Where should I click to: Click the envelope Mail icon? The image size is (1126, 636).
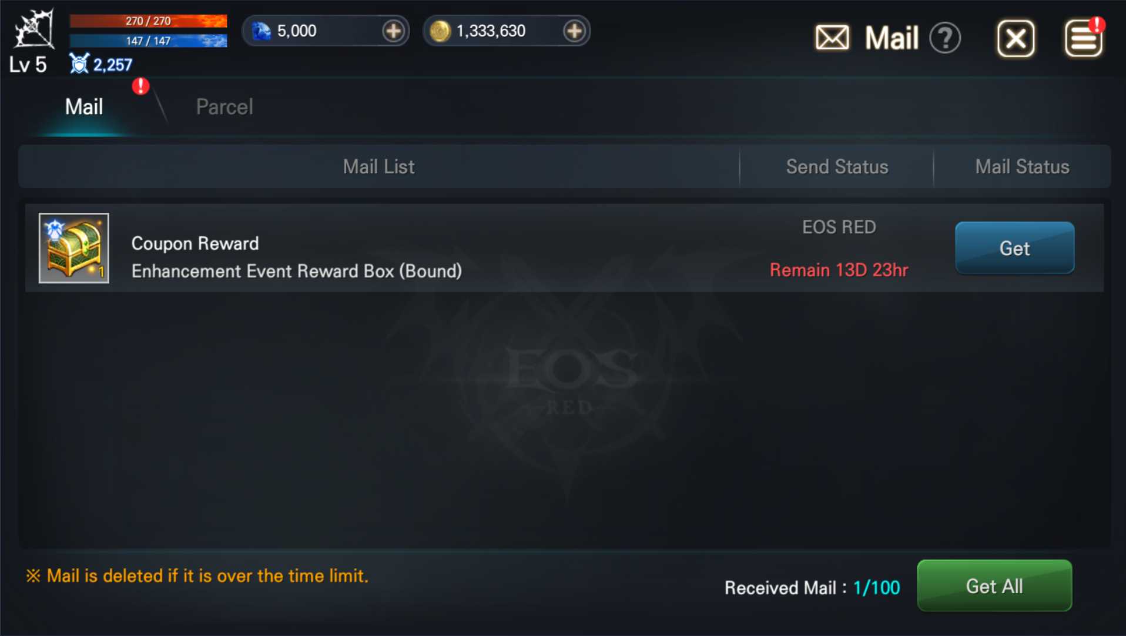pyautogui.click(x=832, y=38)
